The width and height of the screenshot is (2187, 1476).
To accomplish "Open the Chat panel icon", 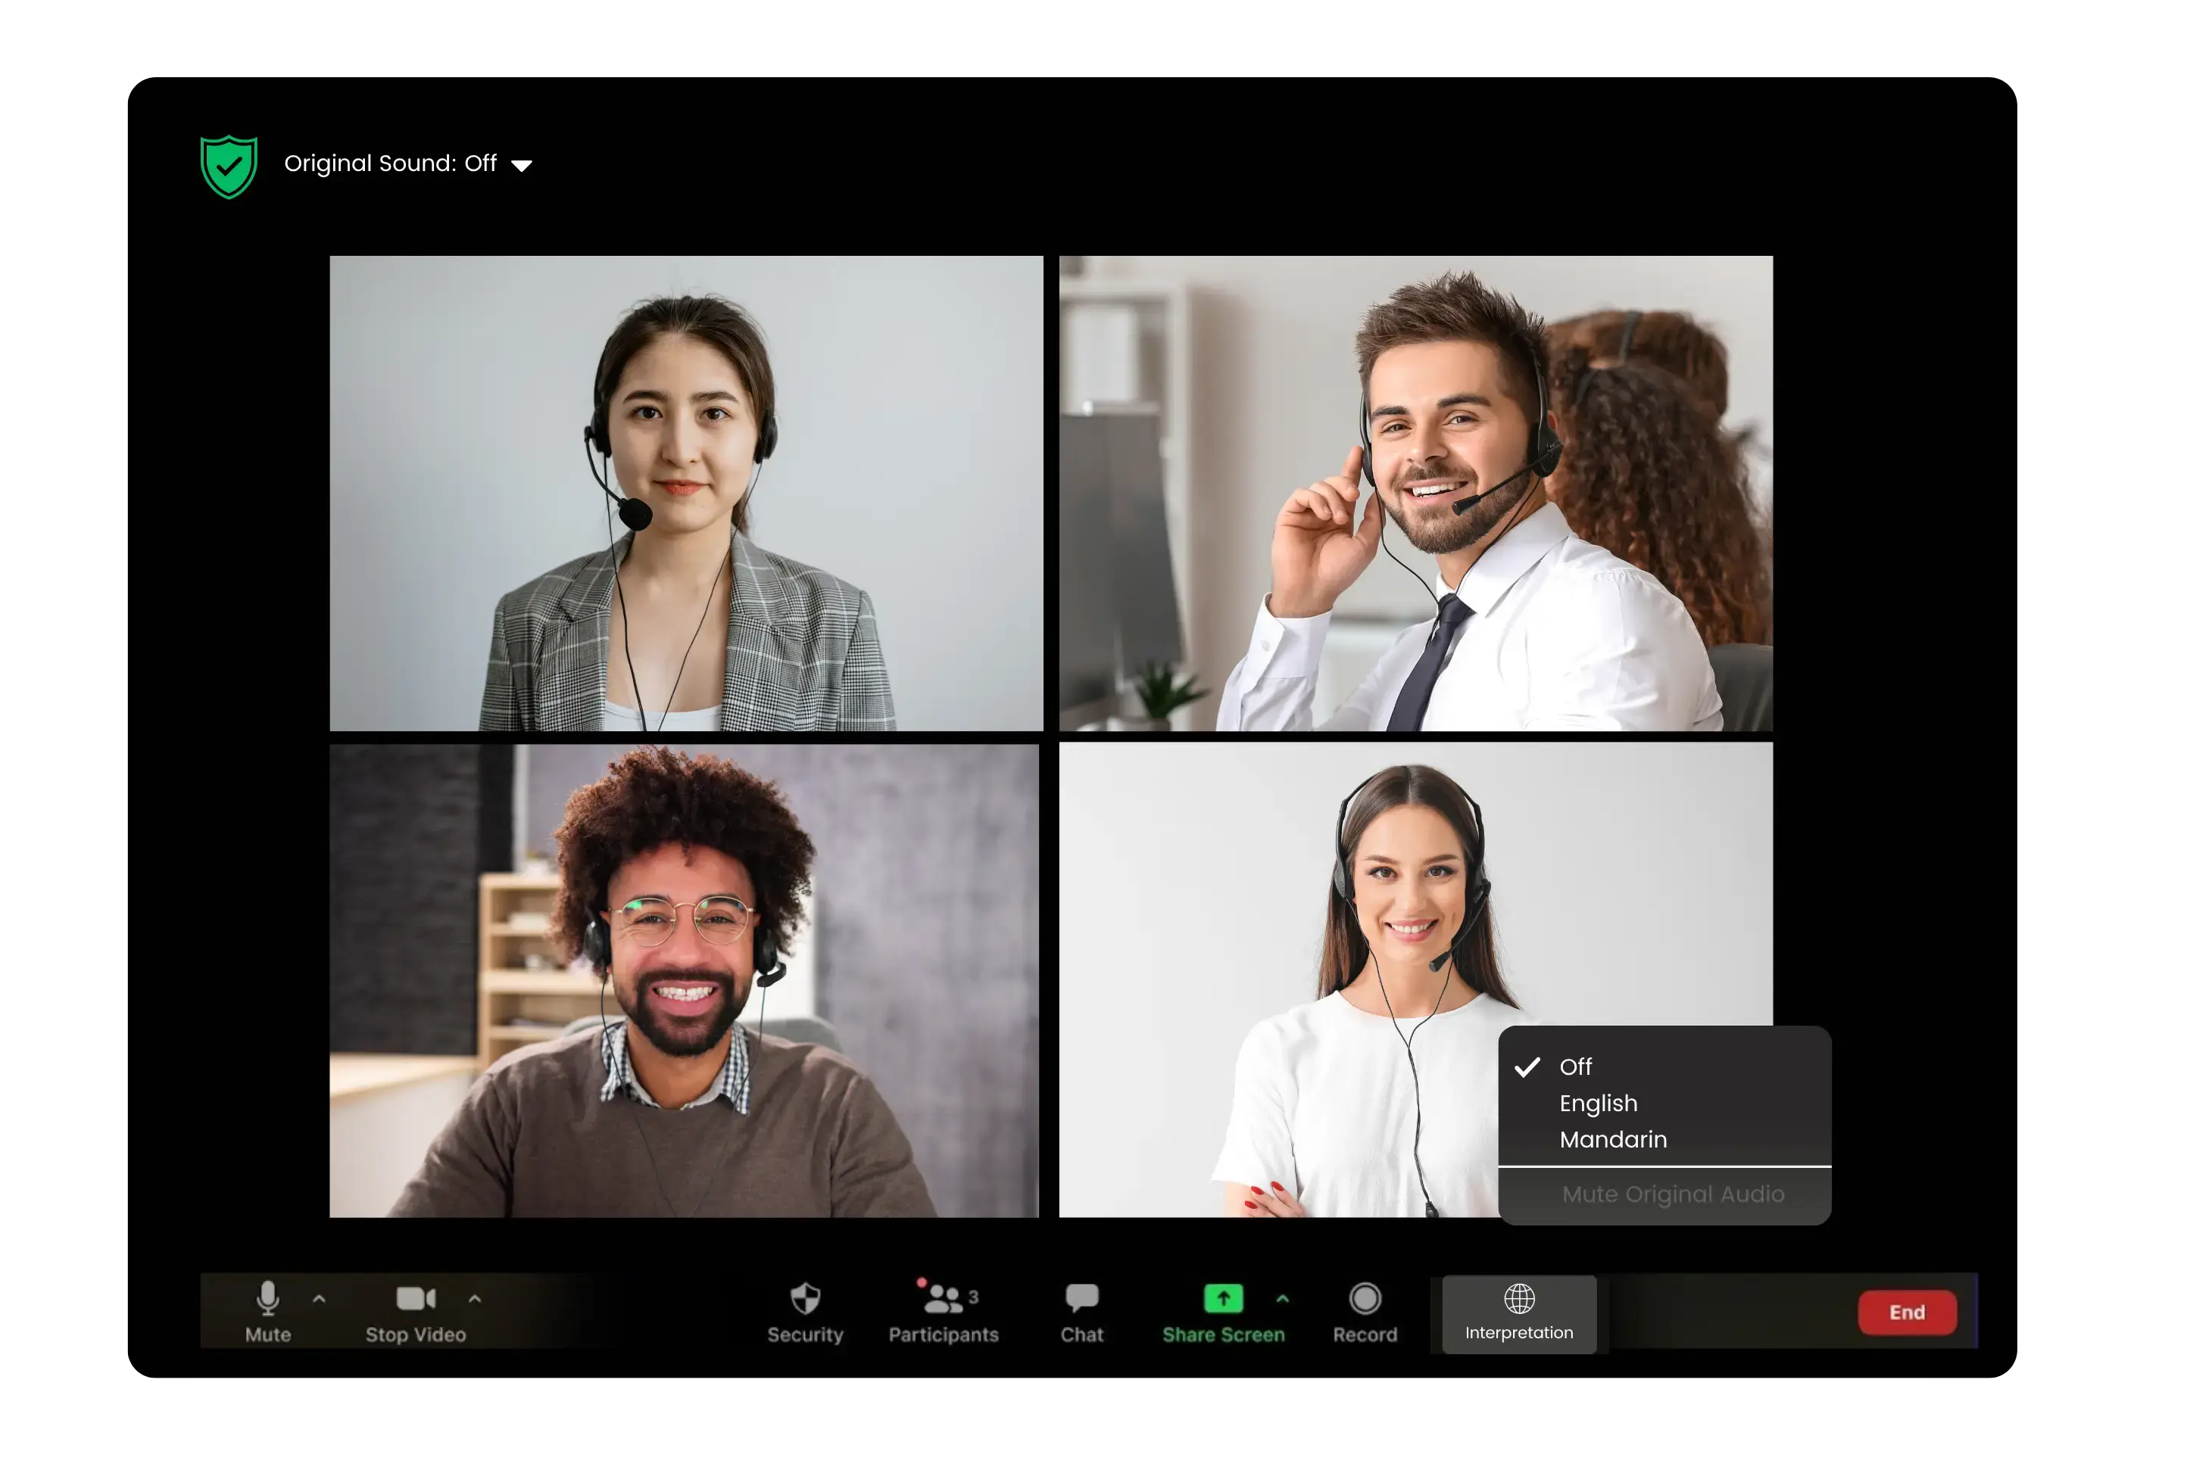I will point(1082,1299).
